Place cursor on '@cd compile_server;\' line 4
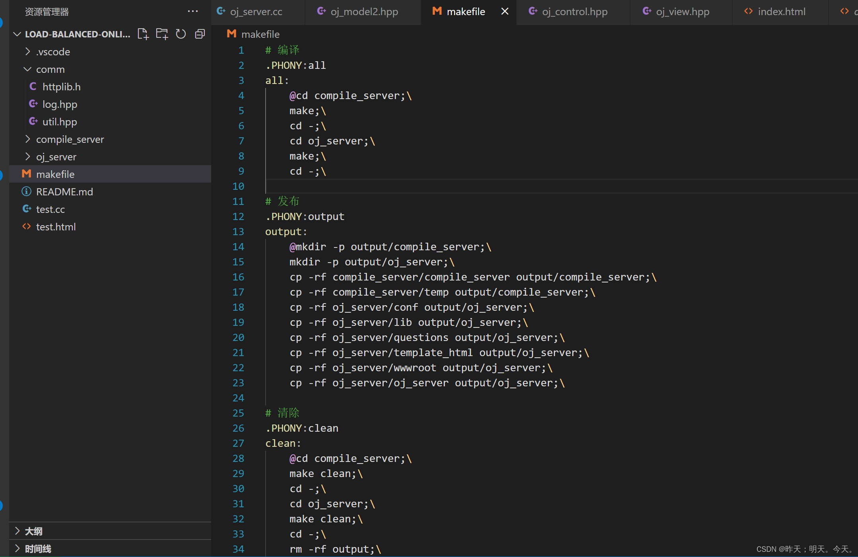The height and width of the screenshot is (557, 858). pos(351,95)
